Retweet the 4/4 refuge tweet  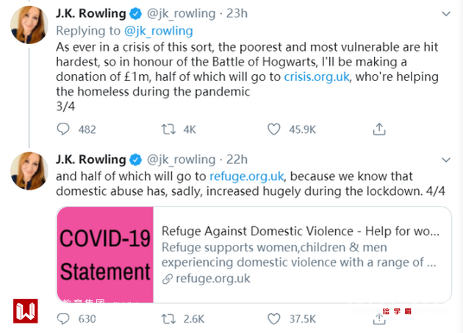click(x=168, y=318)
